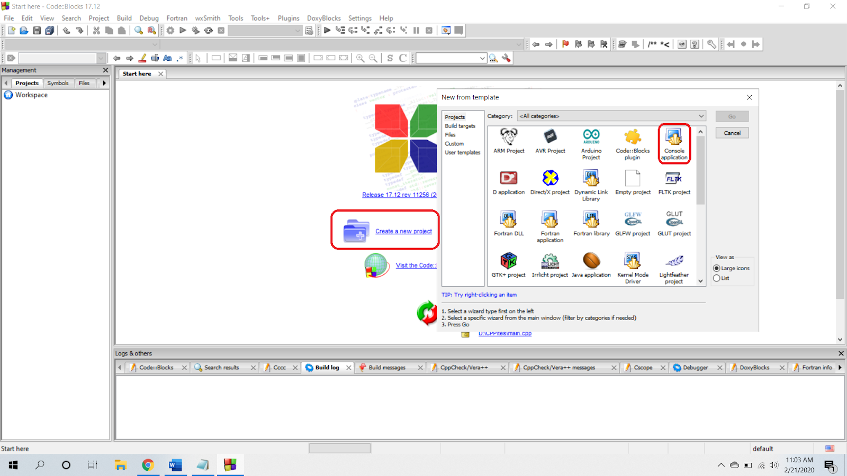Click the Save all files icon
Viewport: 847px width, 476px height.
point(49,31)
